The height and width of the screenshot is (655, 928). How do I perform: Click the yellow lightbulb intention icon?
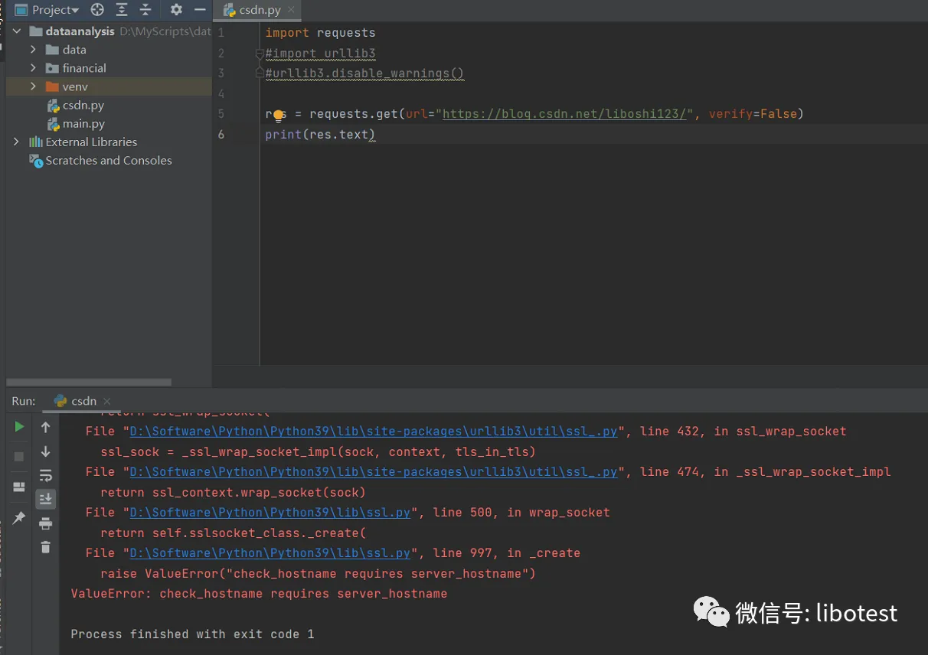(x=278, y=115)
